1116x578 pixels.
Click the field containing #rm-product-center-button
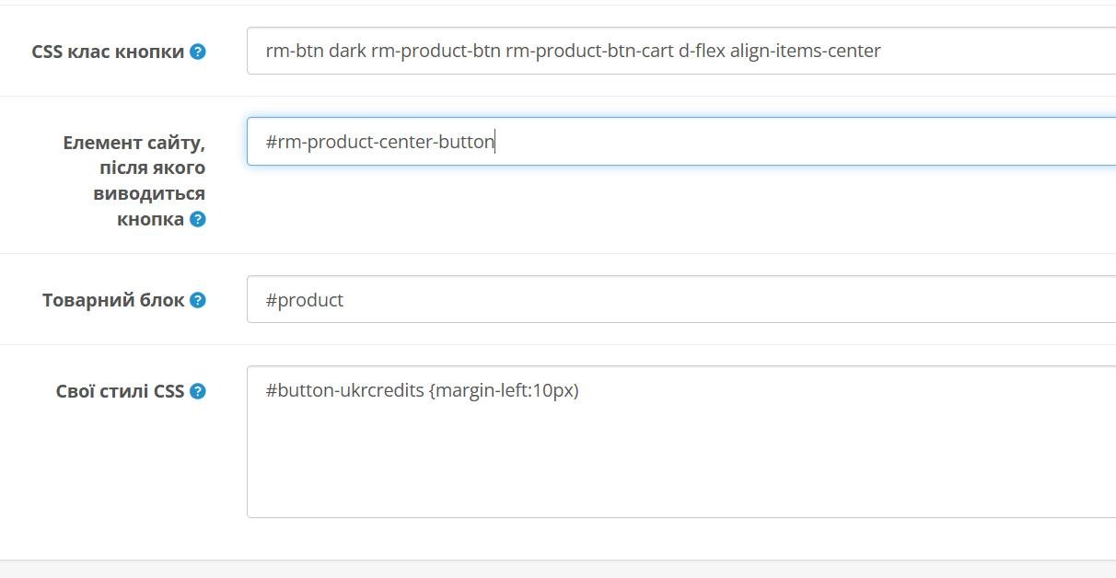pyautogui.click(x=681, y=142)
